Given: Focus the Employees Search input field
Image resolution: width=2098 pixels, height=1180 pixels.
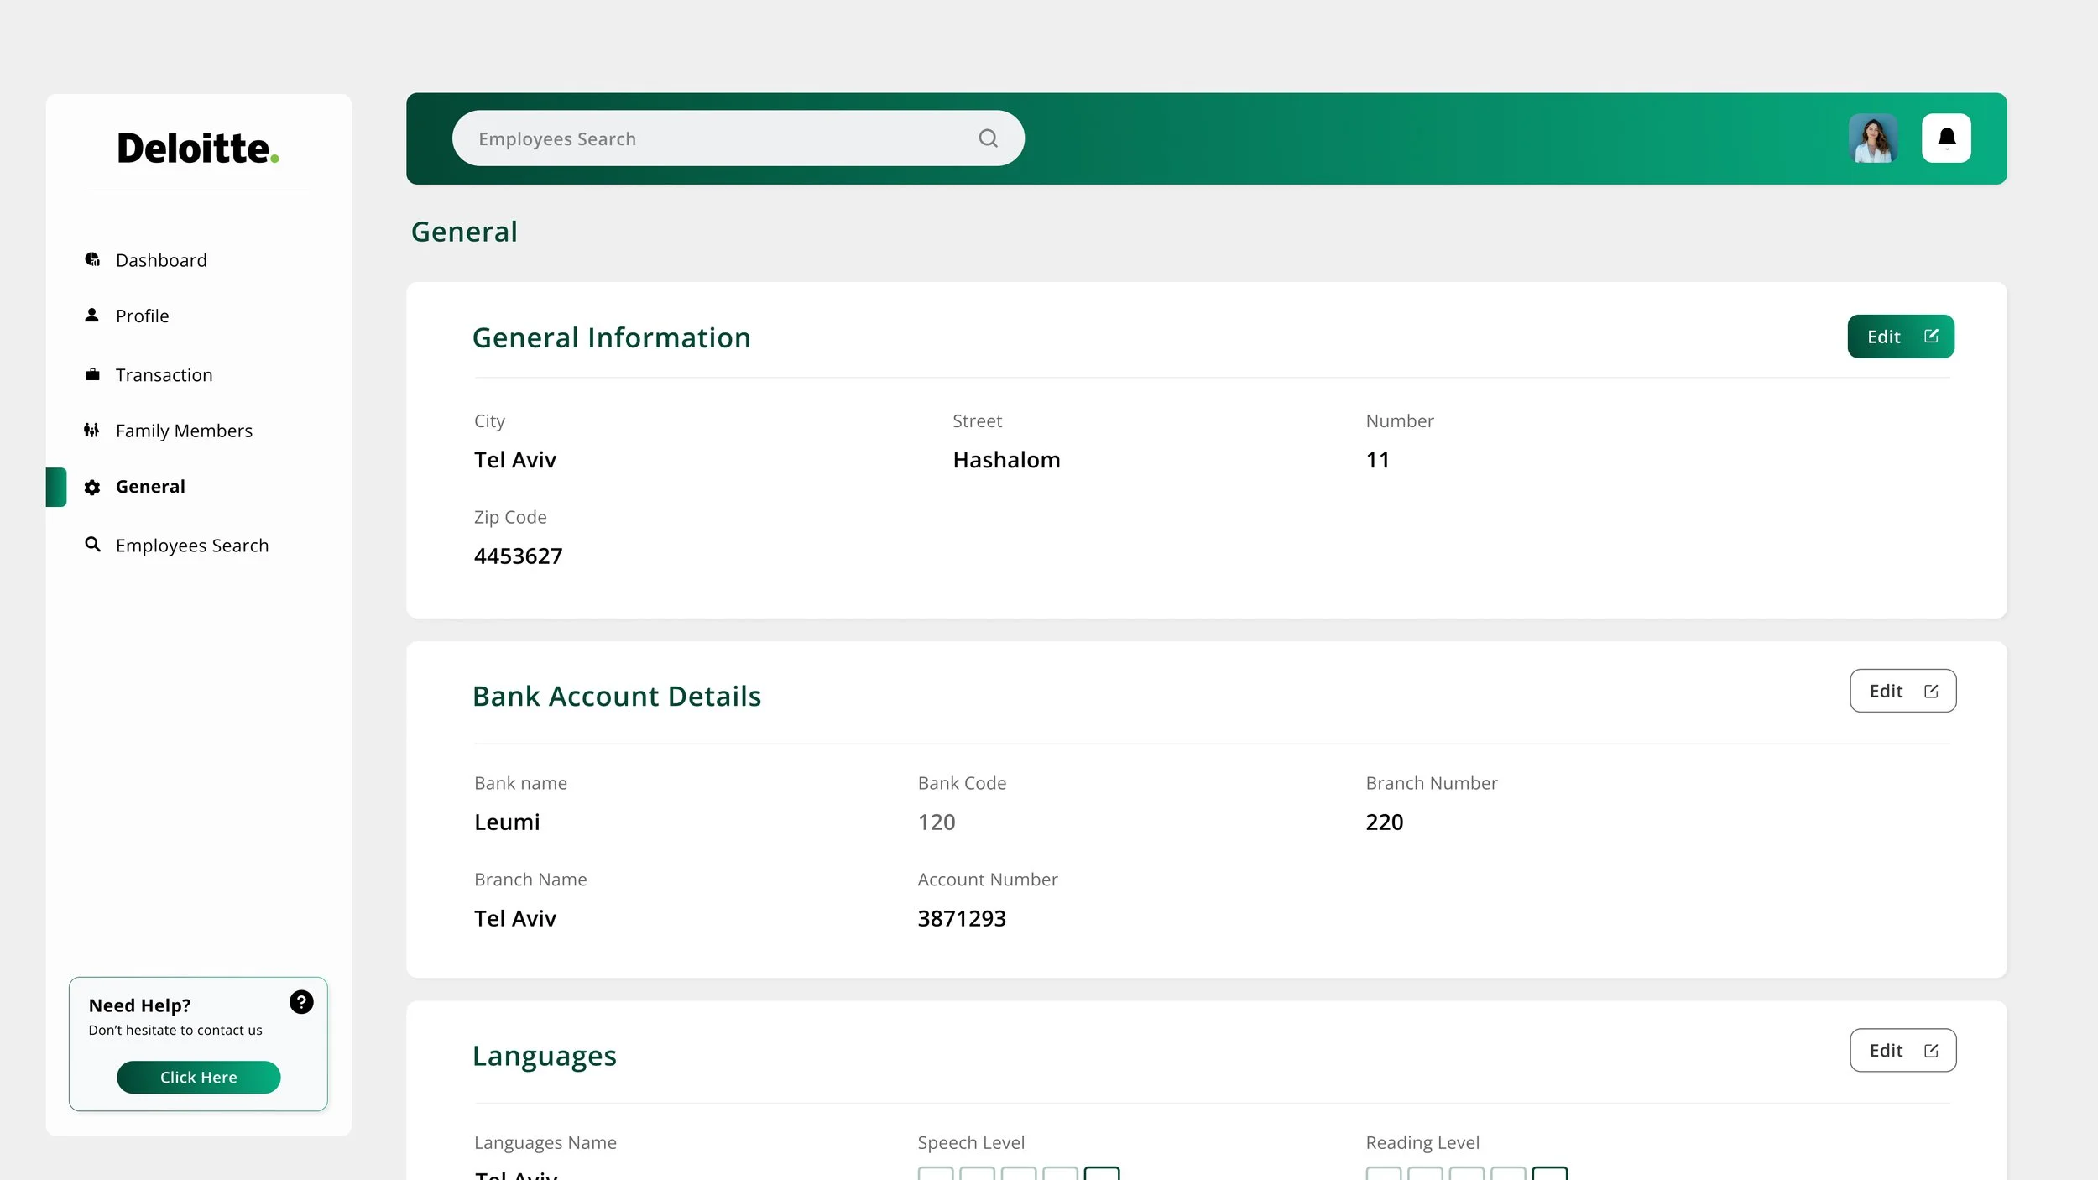Looking at the screenshot, I should tap(713, 138).
